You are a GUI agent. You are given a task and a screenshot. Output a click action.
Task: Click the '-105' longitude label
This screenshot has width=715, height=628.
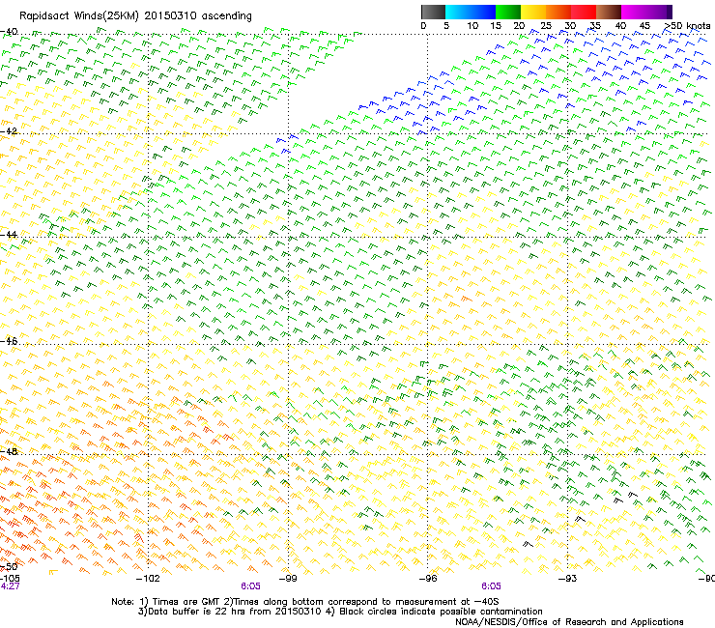pyautogui.click(x=10, y=579)
